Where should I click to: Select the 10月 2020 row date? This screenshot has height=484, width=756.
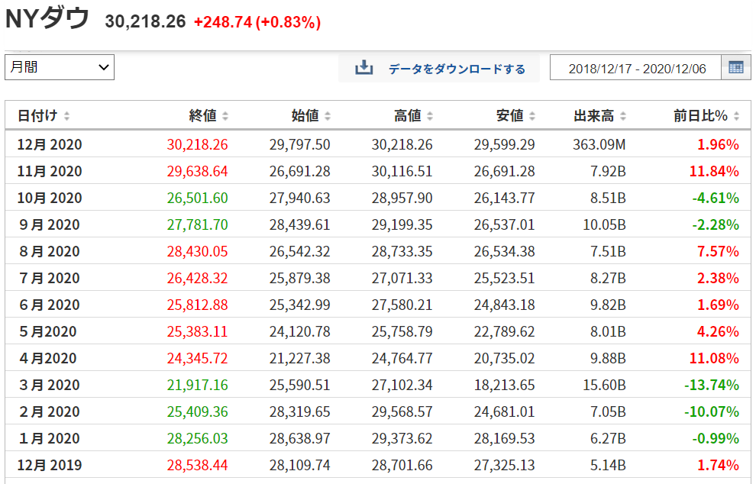(50, 198)
